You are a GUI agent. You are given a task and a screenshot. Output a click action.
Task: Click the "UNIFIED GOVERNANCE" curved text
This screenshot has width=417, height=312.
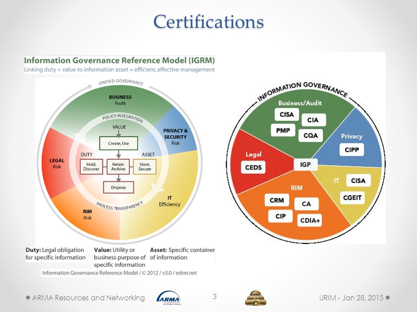[x=121, y=82]
